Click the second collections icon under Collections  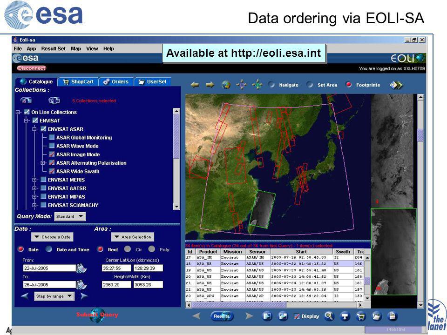point(54,100)
